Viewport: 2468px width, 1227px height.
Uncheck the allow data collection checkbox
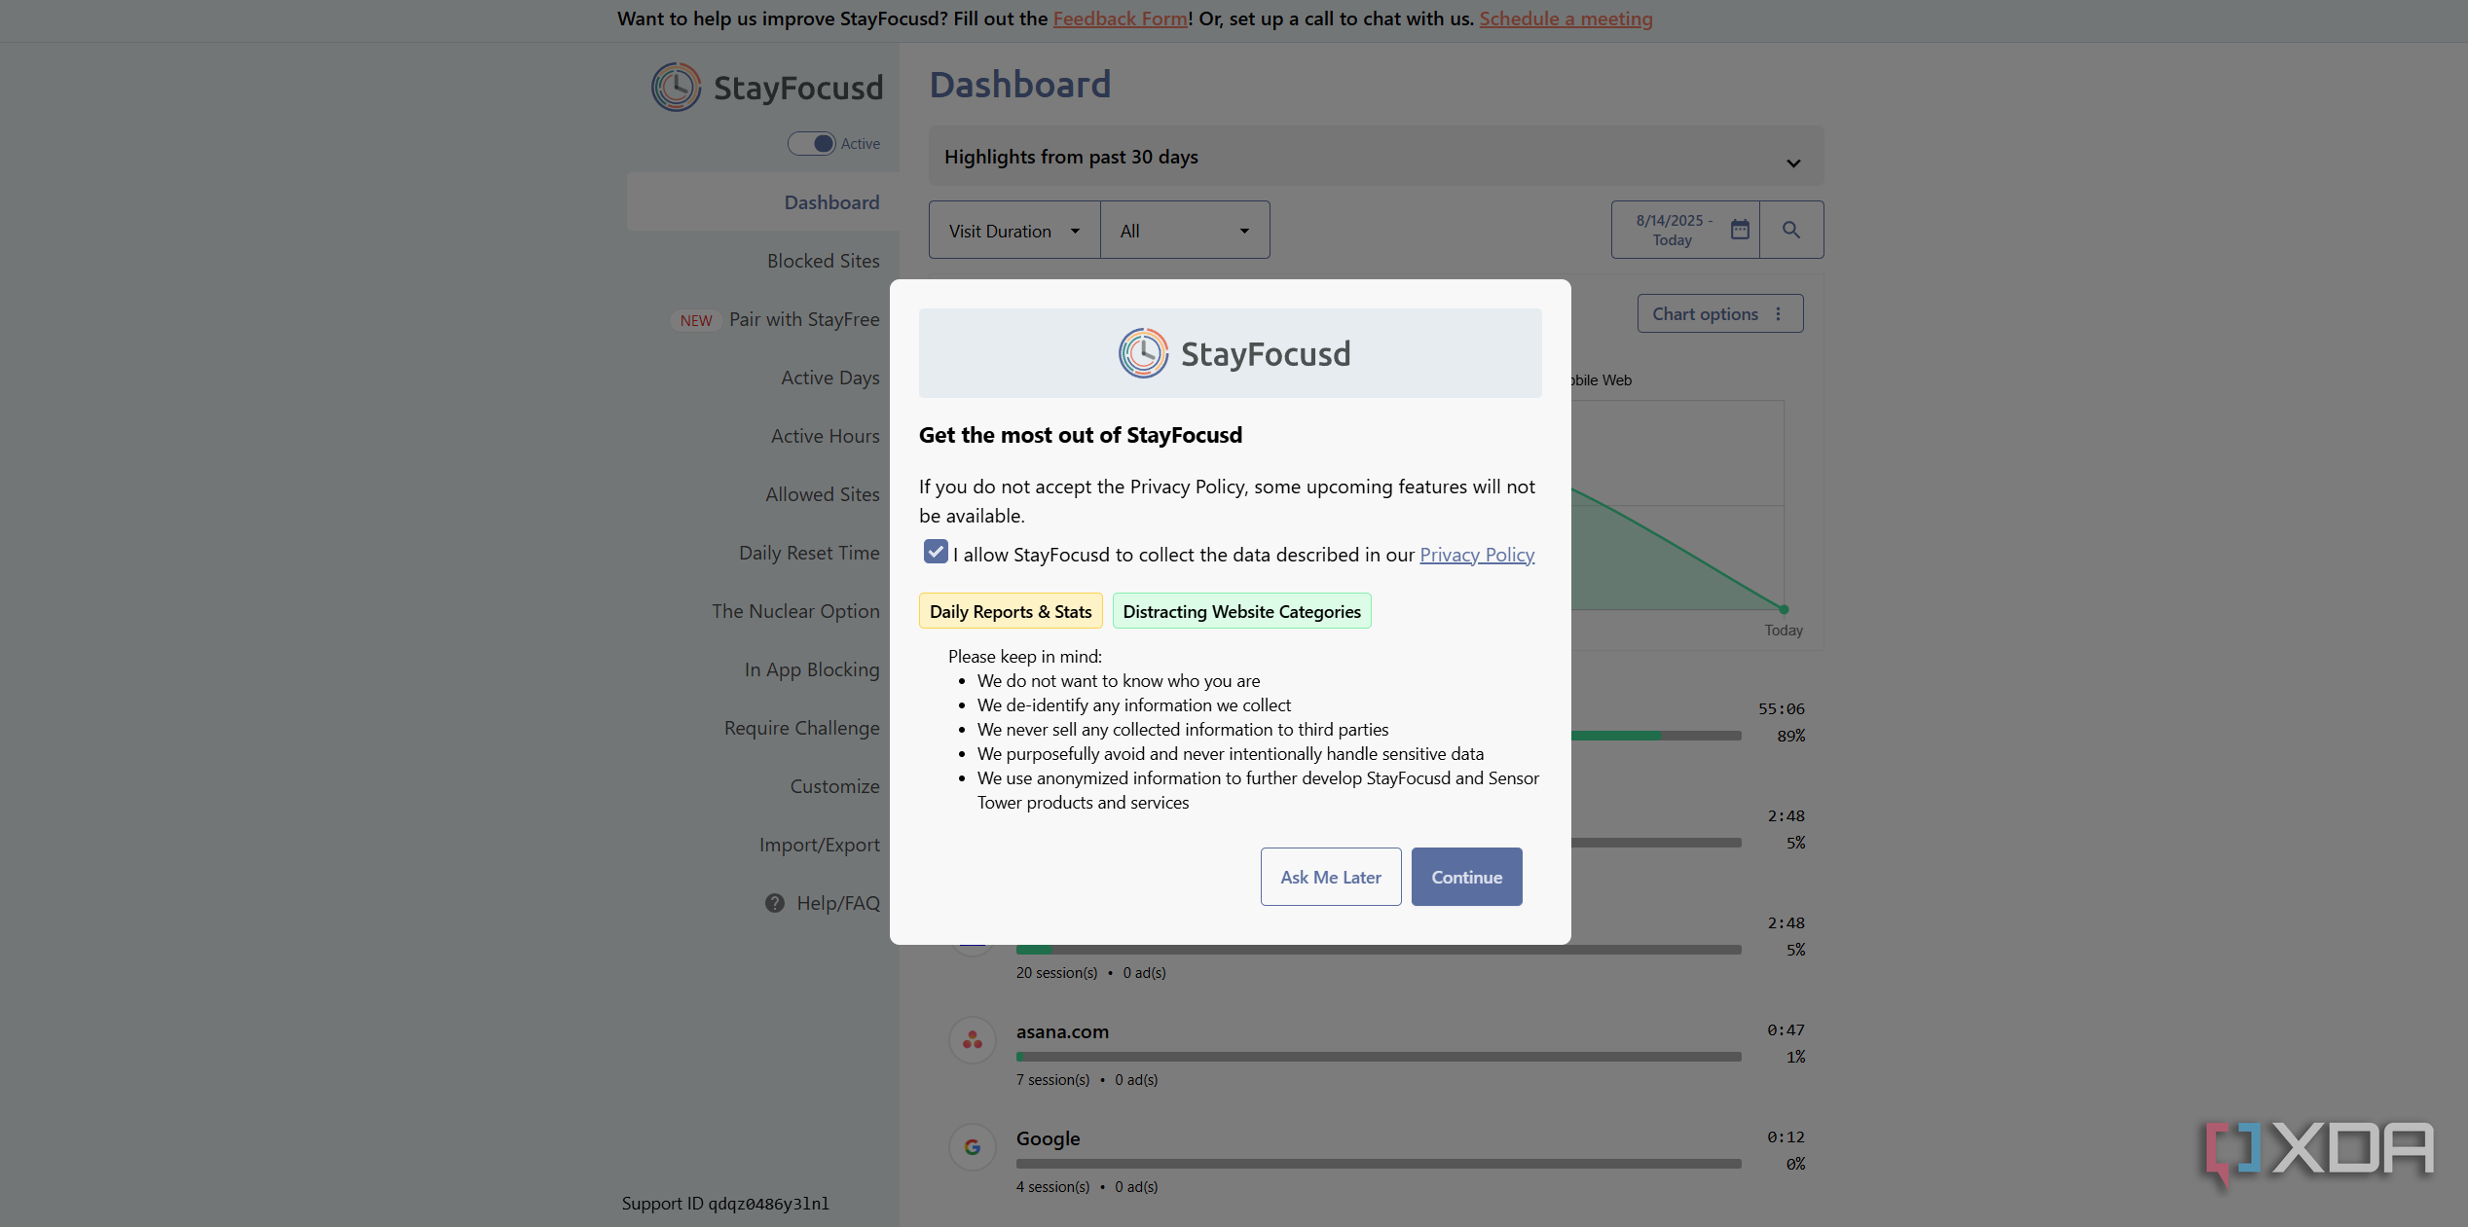click(936, 553)
